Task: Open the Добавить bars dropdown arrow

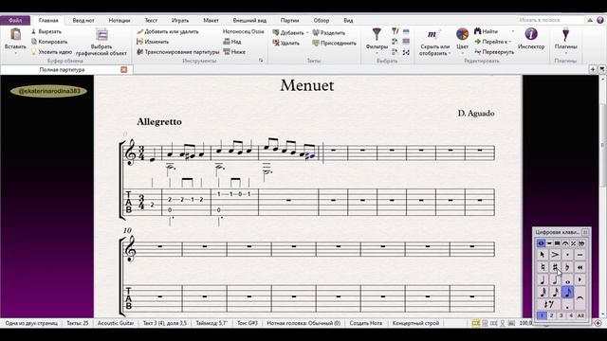Action: pyautogui.click(x=307, y=33)
